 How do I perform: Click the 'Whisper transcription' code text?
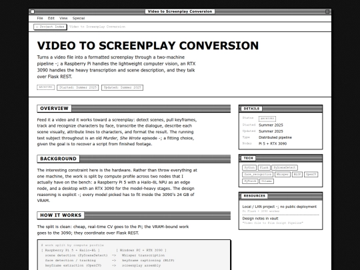[x=143, y=255]
